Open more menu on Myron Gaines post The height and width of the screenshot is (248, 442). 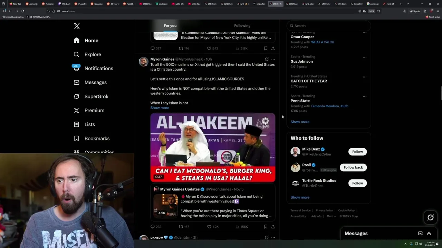pyautogui.click(x=273, y=59)
